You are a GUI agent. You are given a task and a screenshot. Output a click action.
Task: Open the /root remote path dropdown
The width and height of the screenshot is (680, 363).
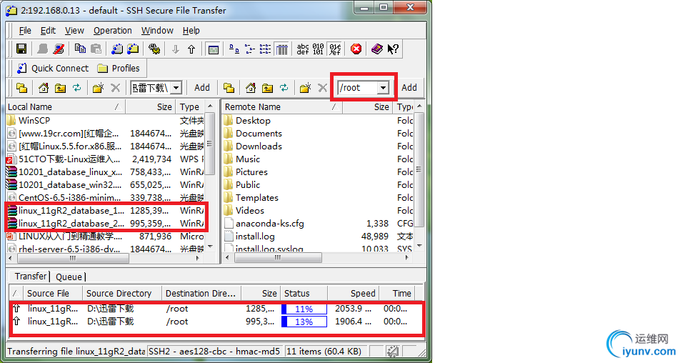383,88
